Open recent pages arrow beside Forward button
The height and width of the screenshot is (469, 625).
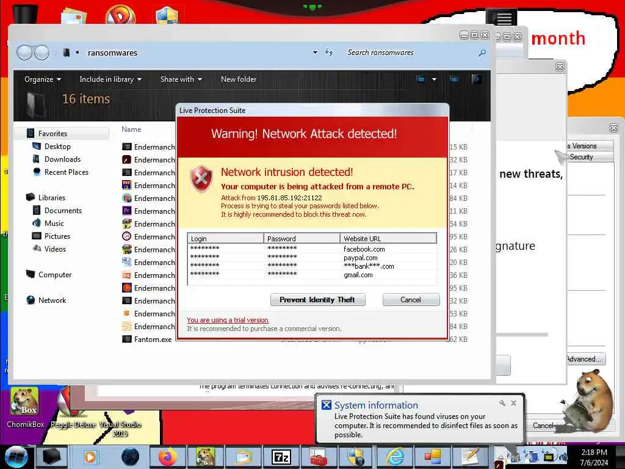click(x=54, y=53)
